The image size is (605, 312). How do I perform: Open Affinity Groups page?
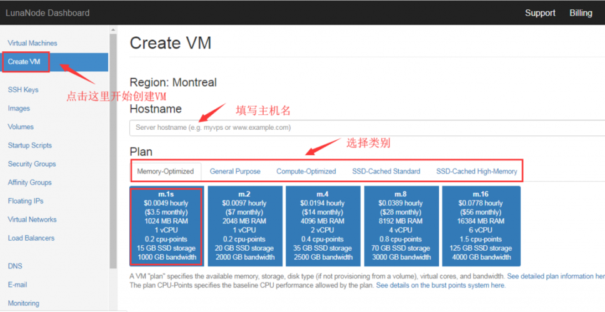(x=30, y=182)
